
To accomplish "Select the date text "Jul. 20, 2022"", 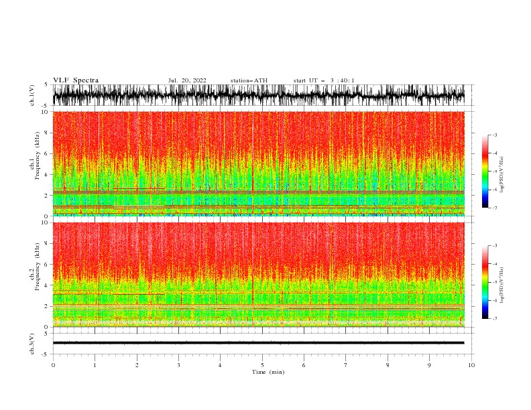I will pos(187,80).
